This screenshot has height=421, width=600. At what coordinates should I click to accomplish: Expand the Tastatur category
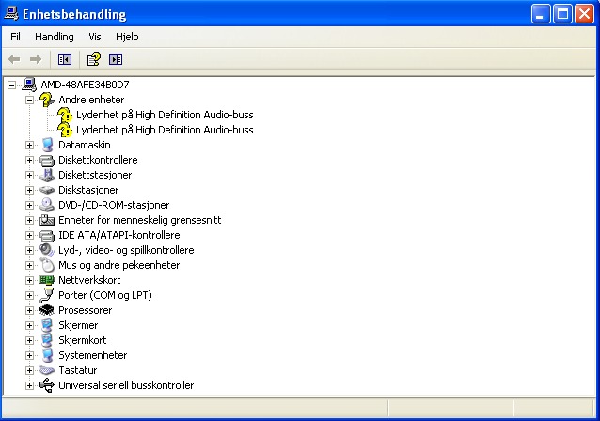(29, 370)
